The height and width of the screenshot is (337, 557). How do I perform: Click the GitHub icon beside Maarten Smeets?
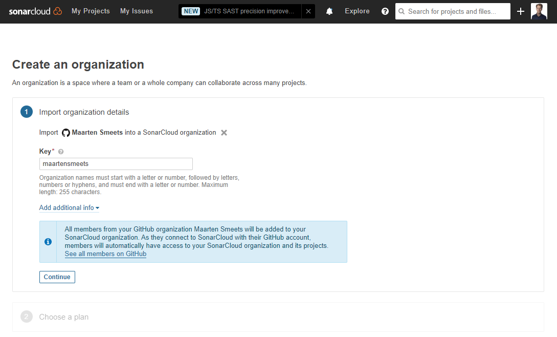[x=66, y=133]
